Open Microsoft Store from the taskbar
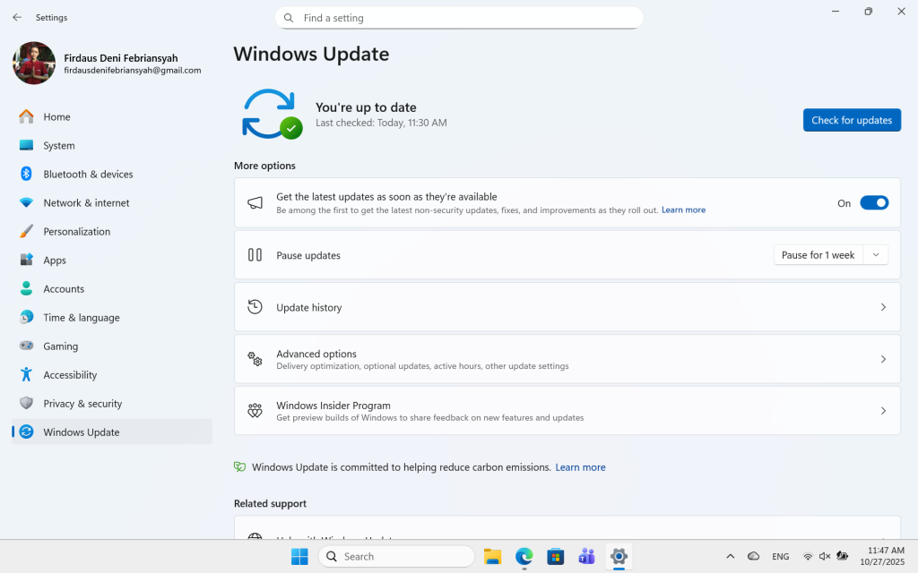 [556, 557]
